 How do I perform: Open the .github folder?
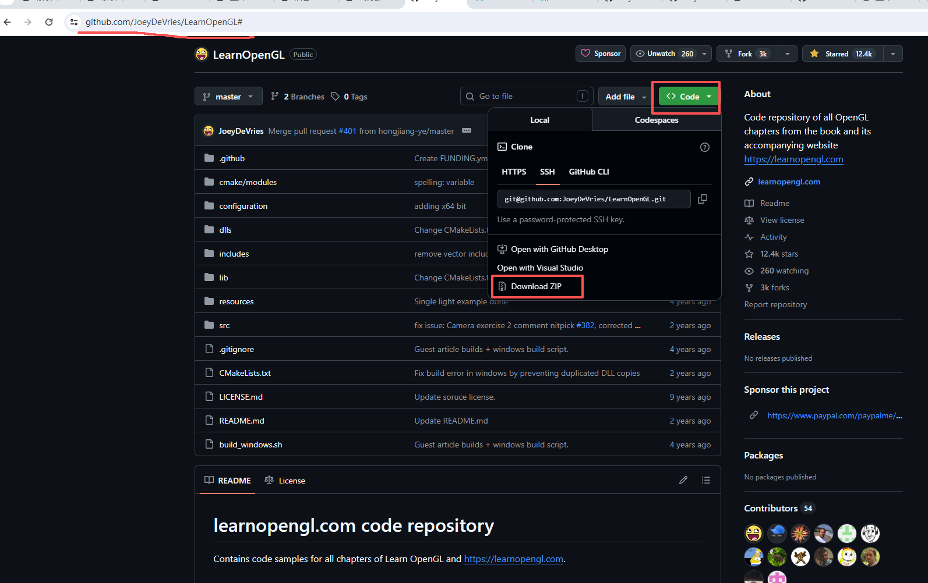coord(232,158)
